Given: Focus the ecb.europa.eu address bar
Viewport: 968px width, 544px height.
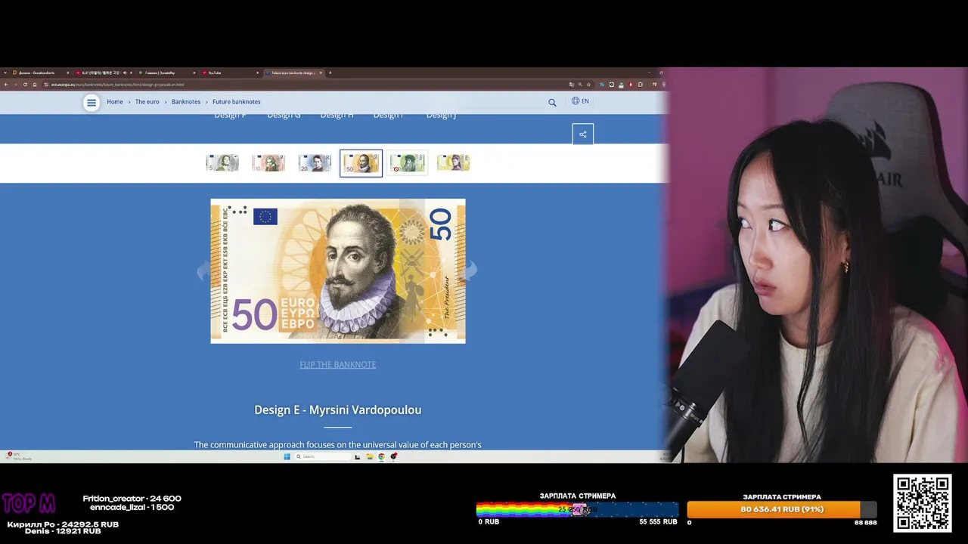Looking at the screenshot, I should [302, 85].
